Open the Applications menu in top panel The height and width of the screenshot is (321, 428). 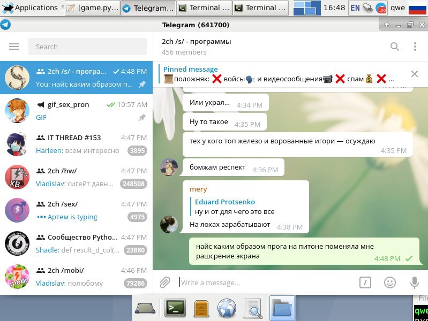(30, 8)
